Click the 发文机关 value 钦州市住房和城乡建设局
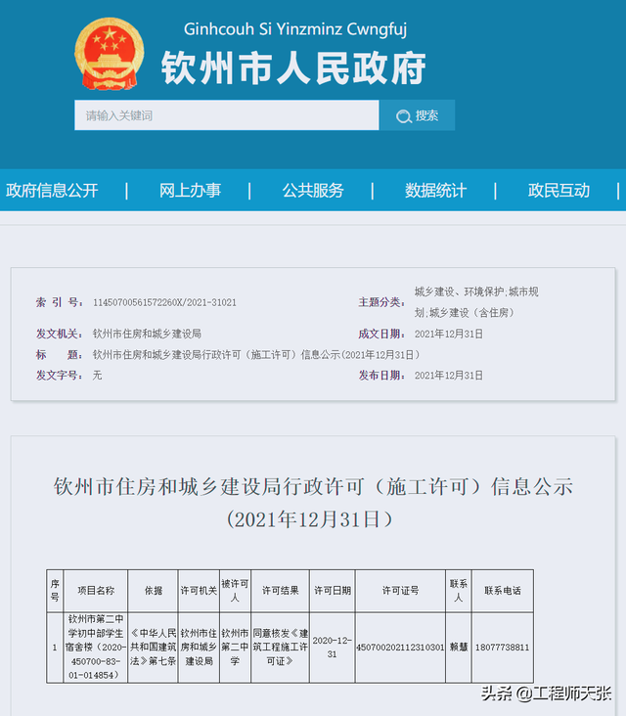Viewport: 626px width, 716px height. [x=147, y=334]
